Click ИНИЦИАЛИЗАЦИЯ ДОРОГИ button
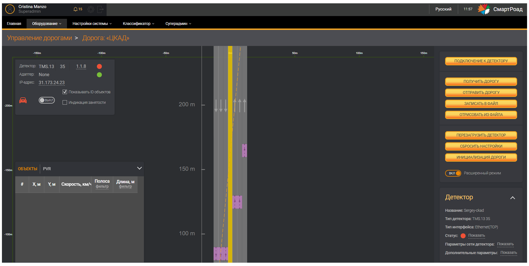This screenshot has width=529, height=266. tap(481, 157)
